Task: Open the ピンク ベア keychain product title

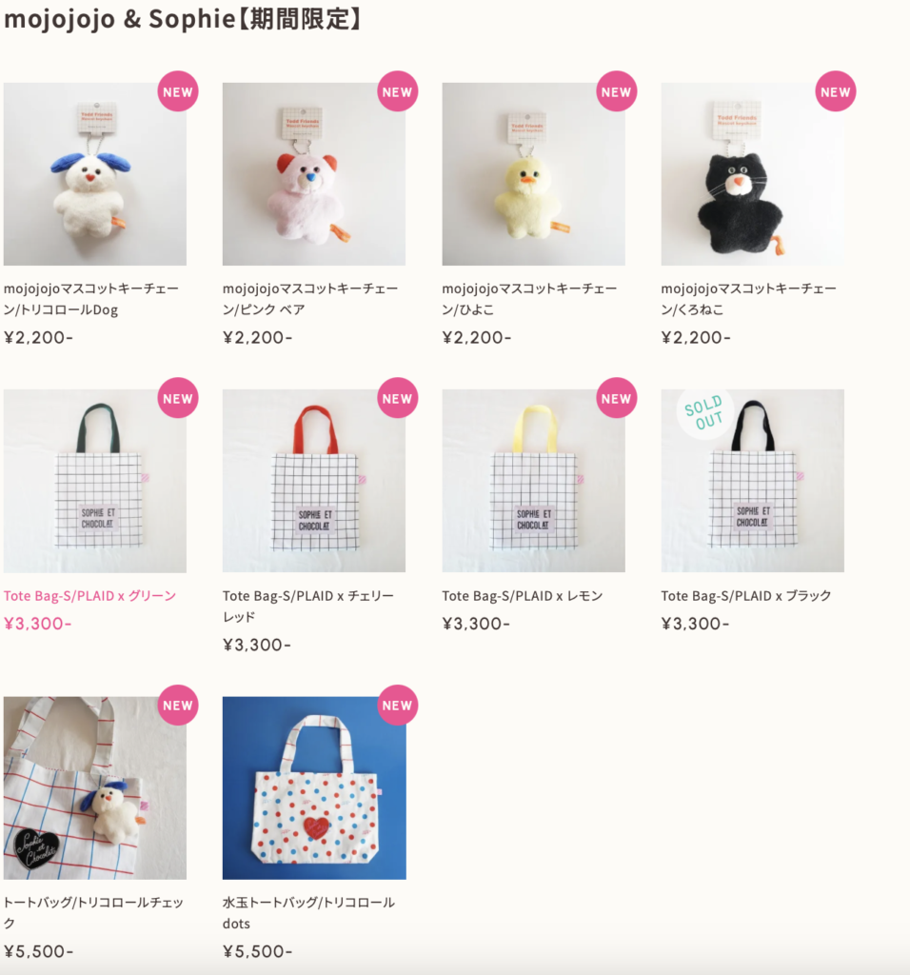Action: (310, 299)
